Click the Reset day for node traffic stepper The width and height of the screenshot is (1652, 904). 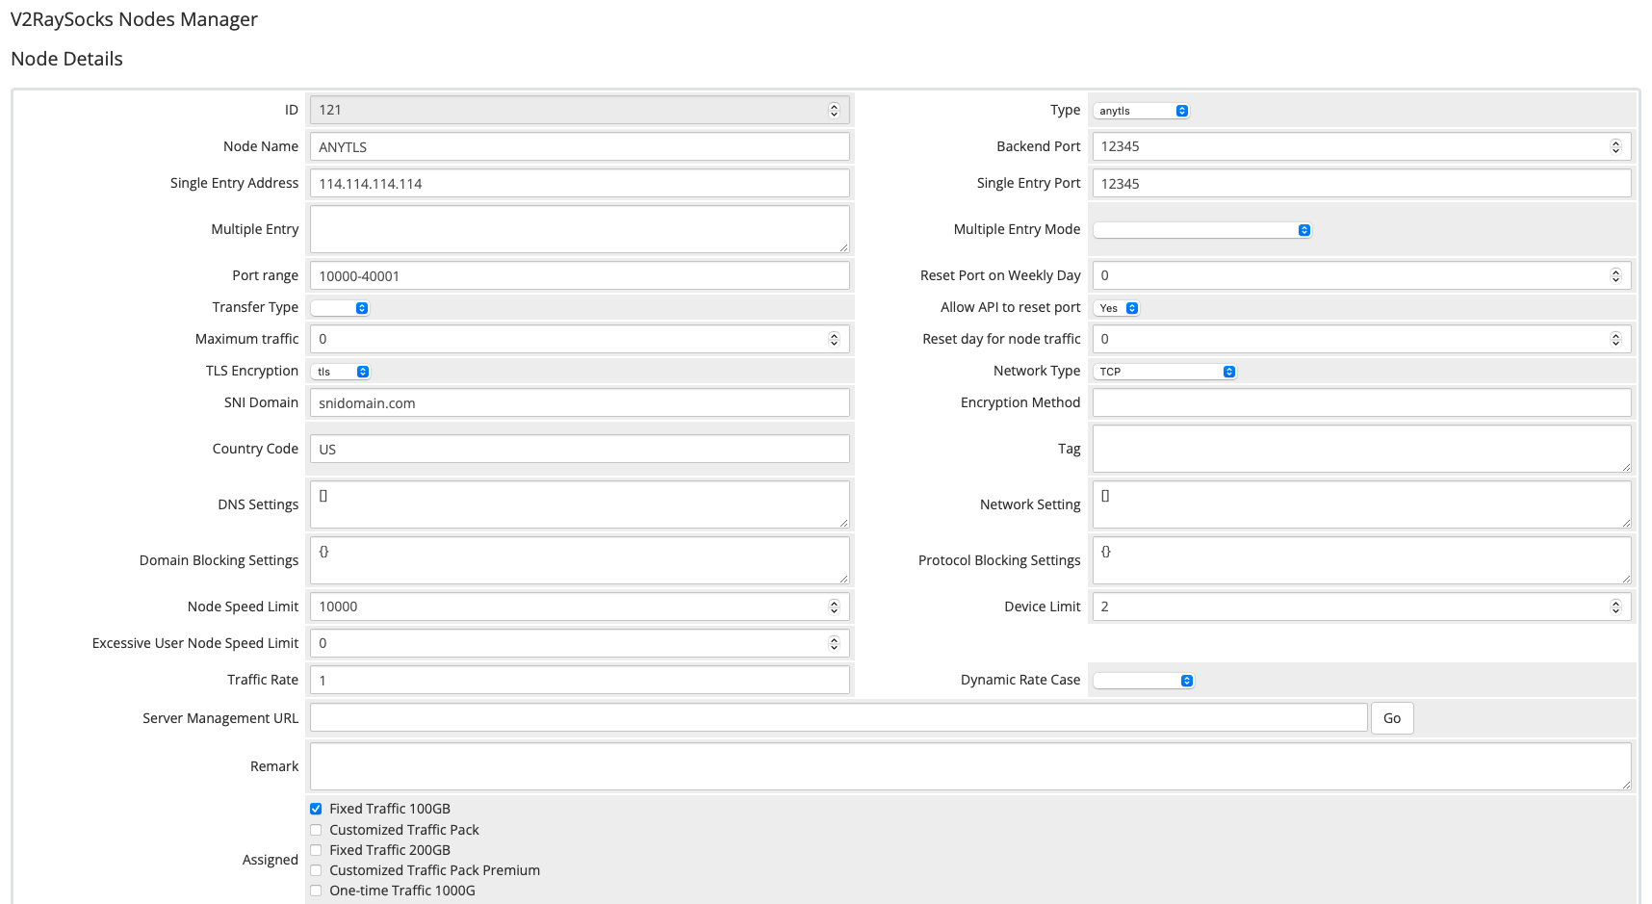click(1614, 339)
